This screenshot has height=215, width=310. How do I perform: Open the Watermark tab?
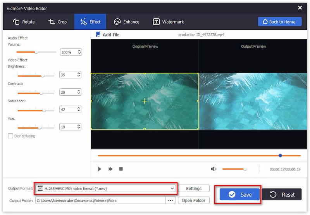click(x=168, y=22)
